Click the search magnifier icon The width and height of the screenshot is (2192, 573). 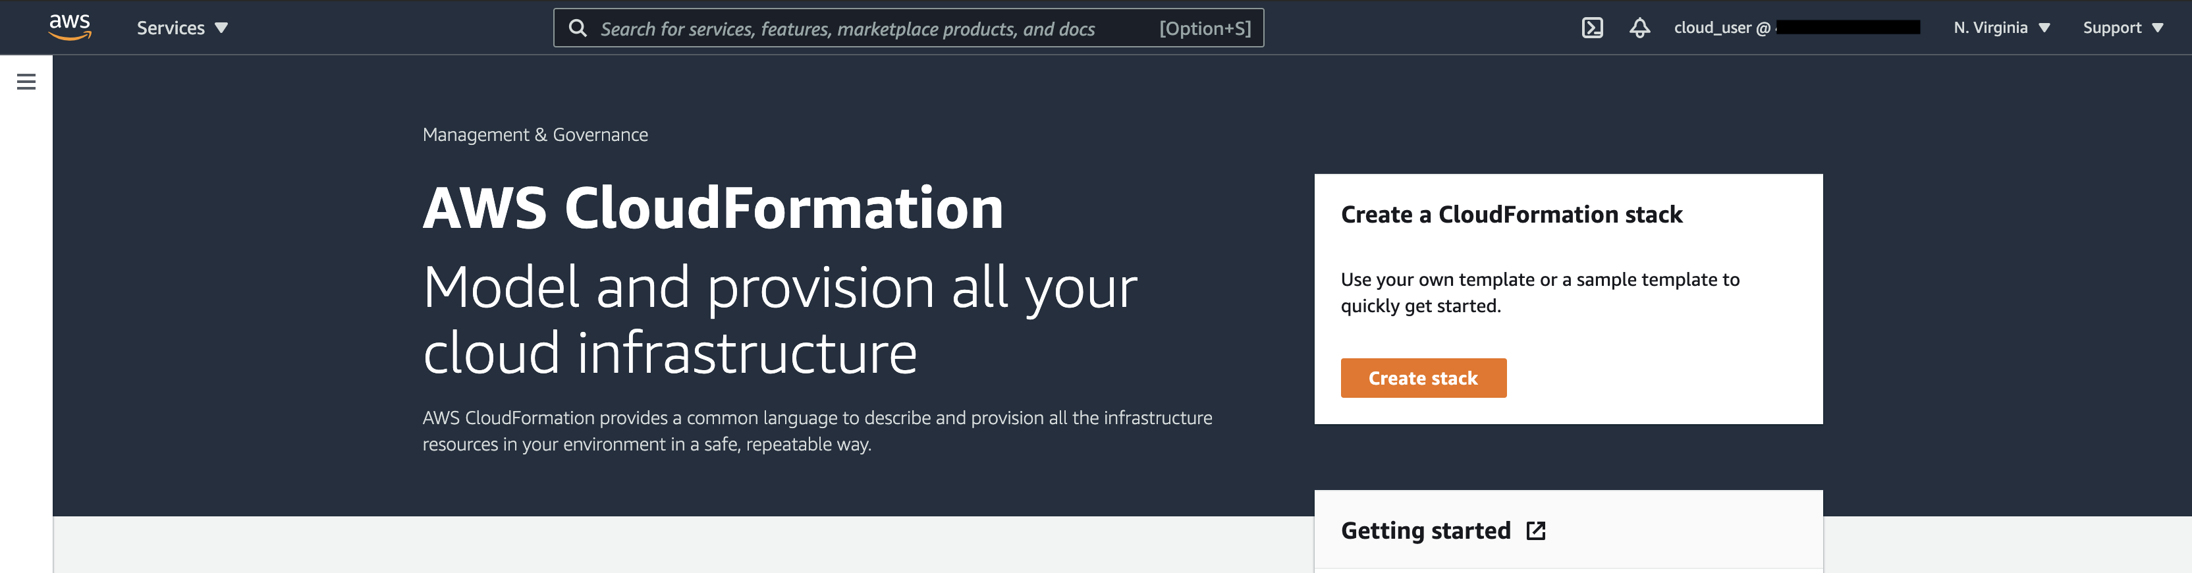tap(578, 28)
